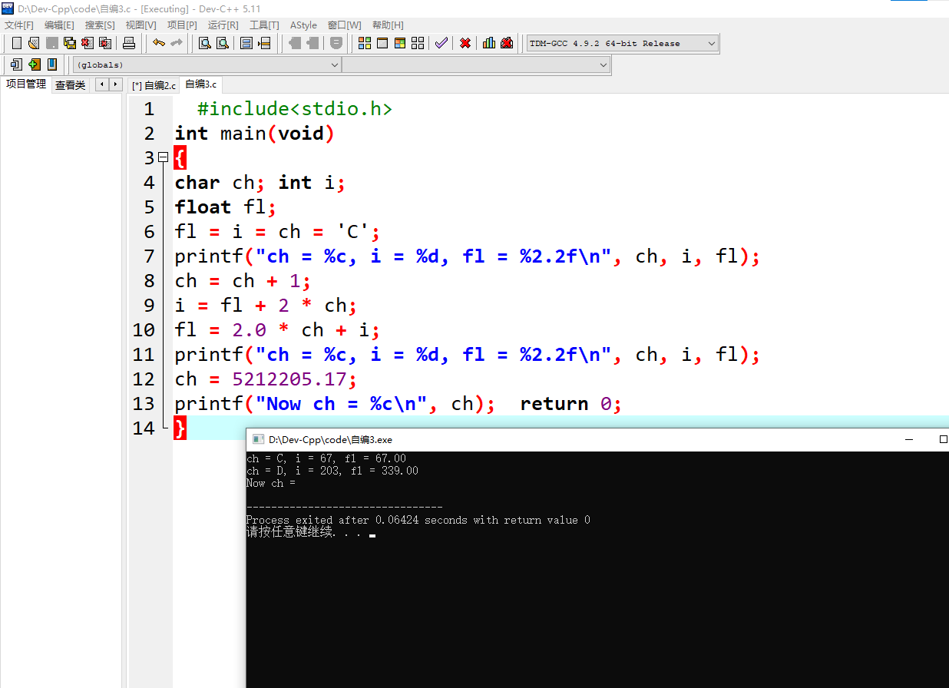Click the New source file icon
Screen dimensions: 949x688
[x=16, y=43]
